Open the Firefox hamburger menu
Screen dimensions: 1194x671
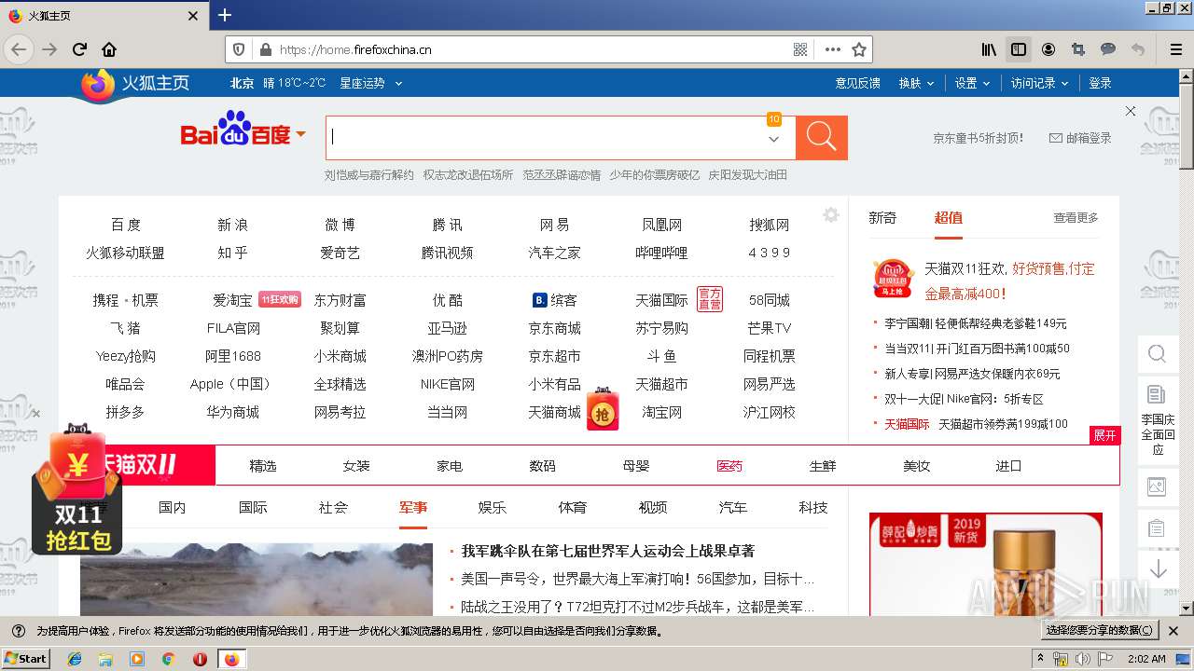(1175, 49)
